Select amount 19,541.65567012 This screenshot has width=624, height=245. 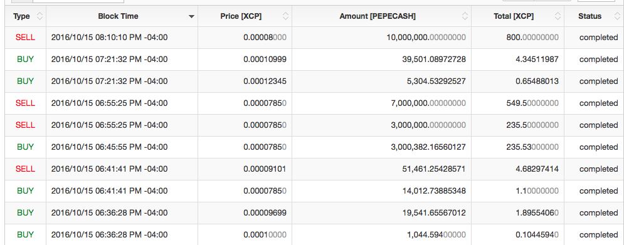click(434, 212)
